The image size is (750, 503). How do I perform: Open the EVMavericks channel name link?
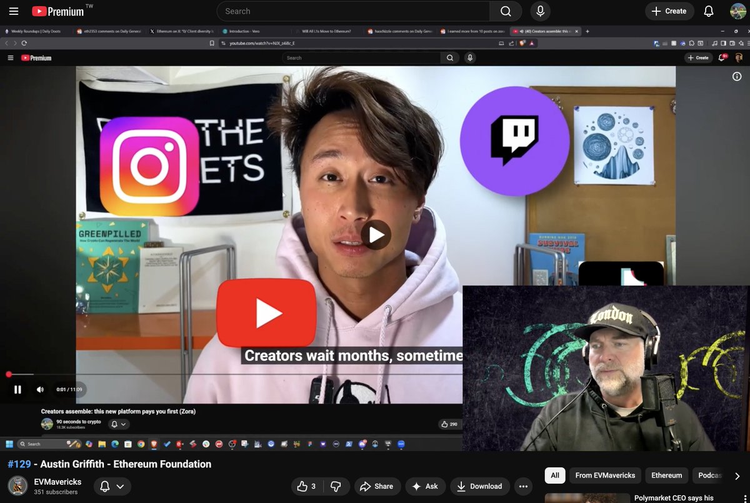57,482
